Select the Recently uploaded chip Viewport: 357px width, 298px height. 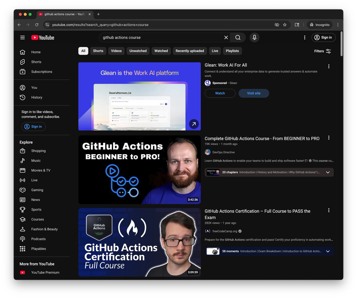click(x=190, y=51)
